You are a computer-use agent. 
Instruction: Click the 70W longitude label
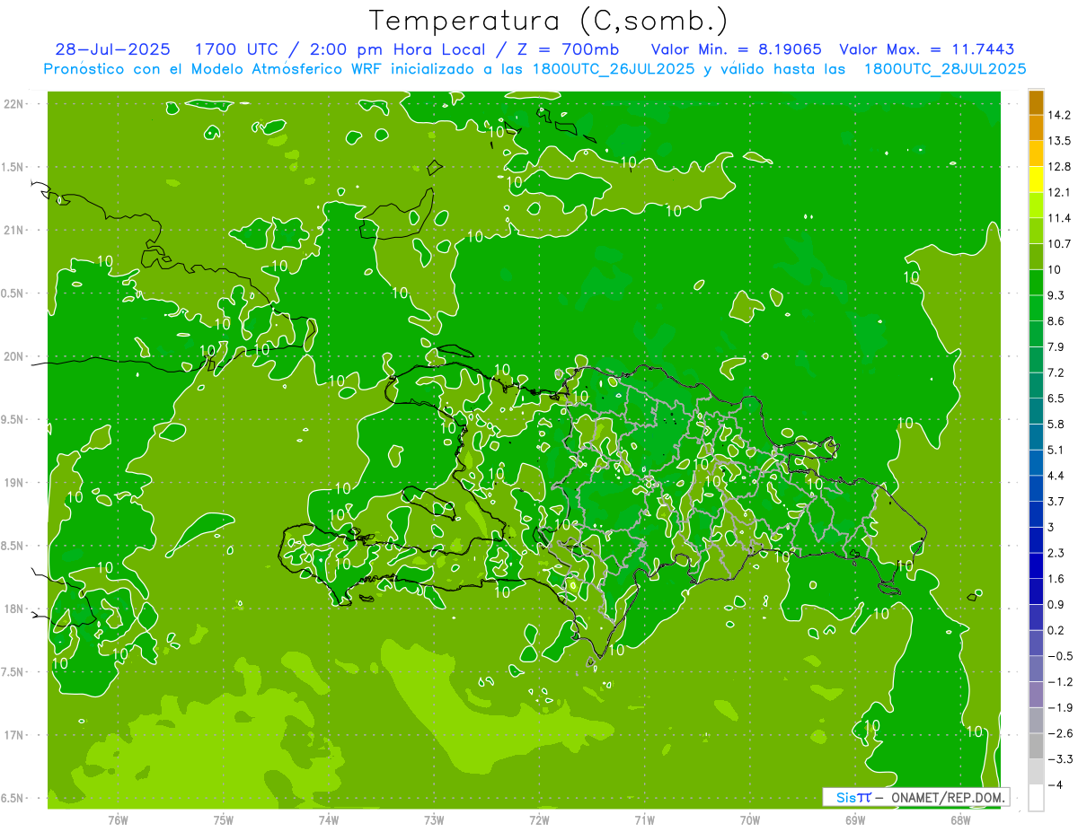[750, 820]
